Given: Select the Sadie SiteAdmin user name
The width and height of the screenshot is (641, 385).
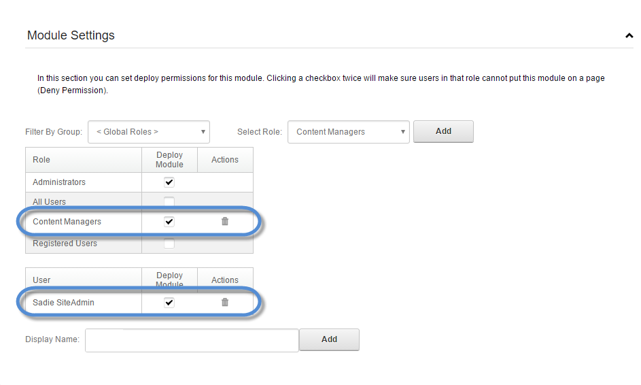Looking at the screenshot, I should pyautogui.click(x=63, y=303).
